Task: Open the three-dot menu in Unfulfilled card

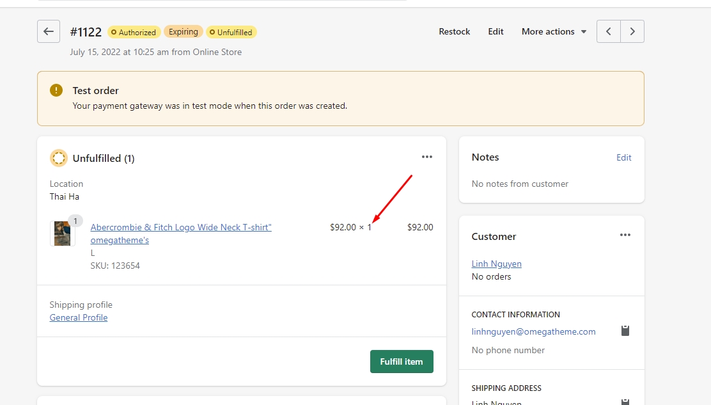Action: [x=426, y=157]
